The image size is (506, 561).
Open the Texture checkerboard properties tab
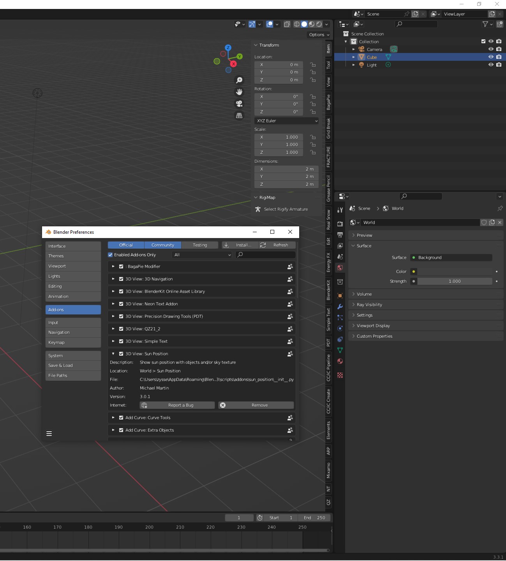340,375
